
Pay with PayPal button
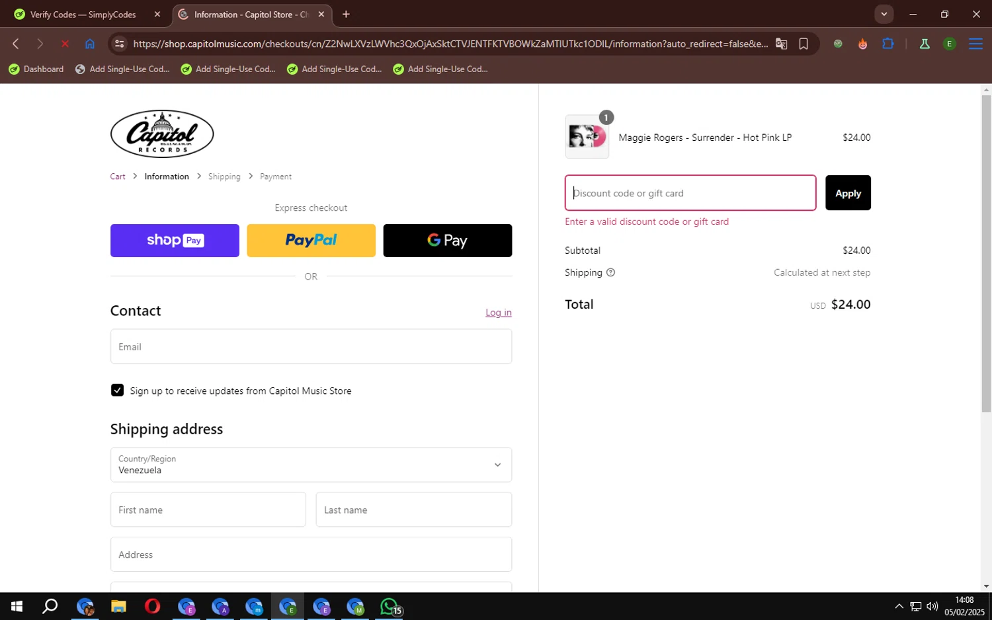tap(311, 241)
